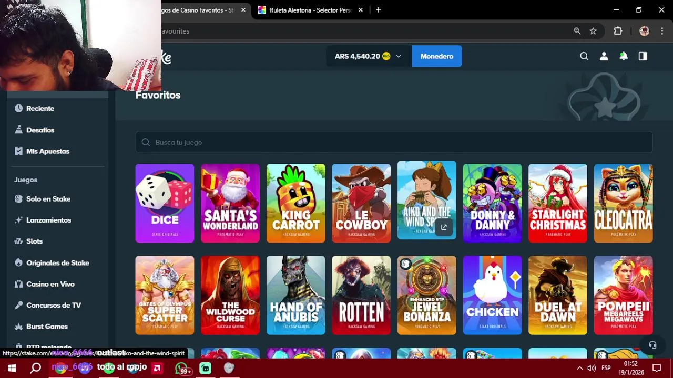Bookmark this page with star icon
673x378 pixels.
pos(593,31)
